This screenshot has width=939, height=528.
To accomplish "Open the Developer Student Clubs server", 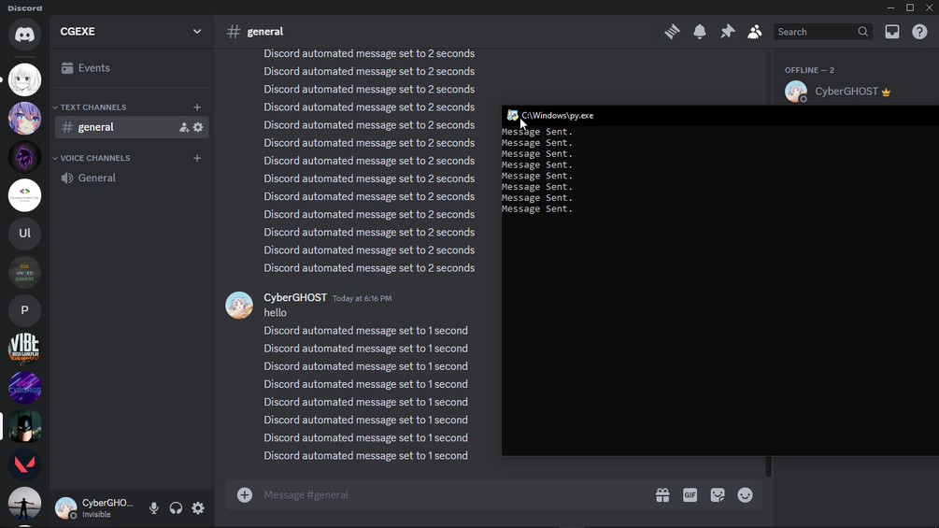I will 24,195.
